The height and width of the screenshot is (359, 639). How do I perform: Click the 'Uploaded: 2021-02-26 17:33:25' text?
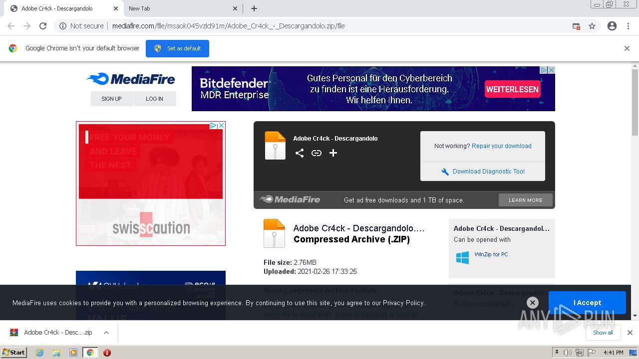point(310,272)
